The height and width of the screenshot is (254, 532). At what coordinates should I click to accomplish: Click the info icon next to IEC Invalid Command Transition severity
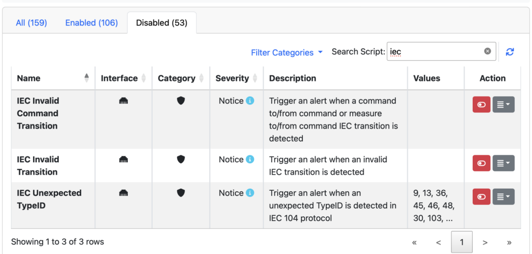coord(250,101)
